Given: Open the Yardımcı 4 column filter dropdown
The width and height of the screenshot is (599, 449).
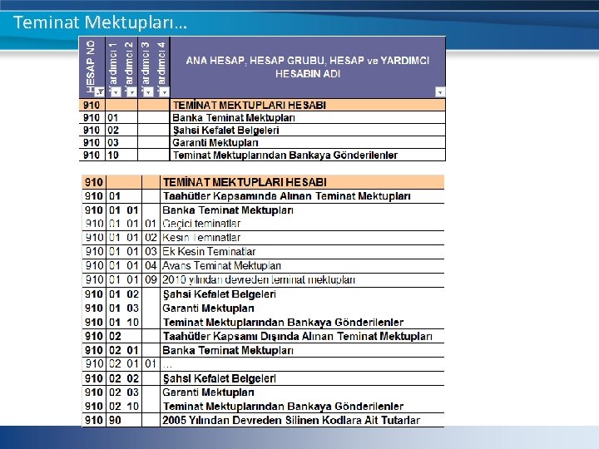Looking at the screenshot, I should tap(164, 91).
